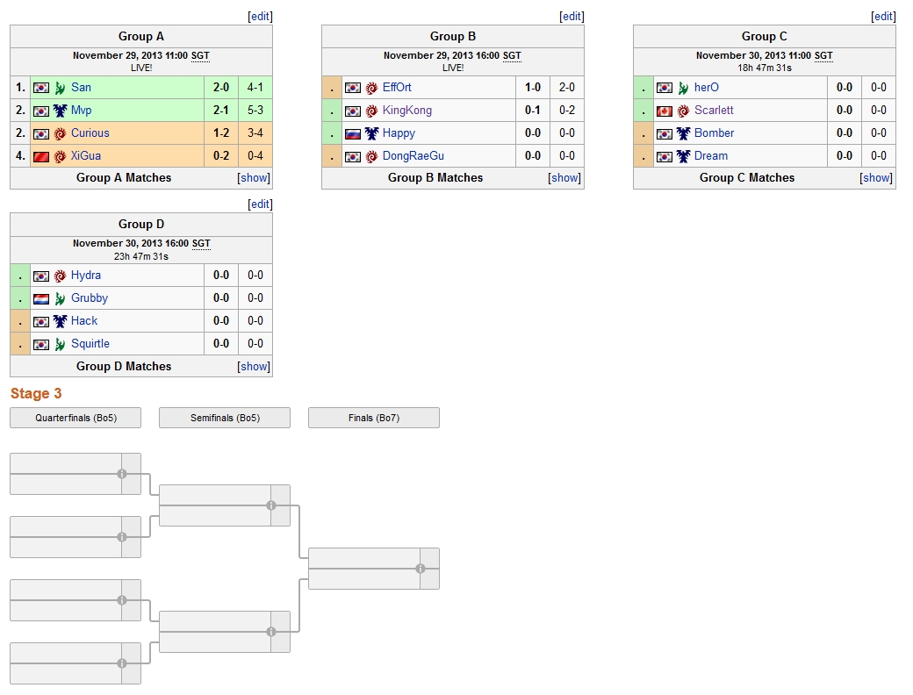Screen dimensions: 913x695
Task: Click the flag icon next to XiGua
Action: (x=41, y=156)
